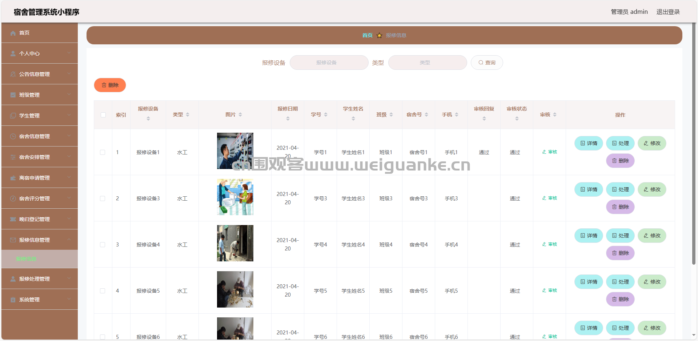Expand the 班级管理 menu chevron

[x=69, y=95]
